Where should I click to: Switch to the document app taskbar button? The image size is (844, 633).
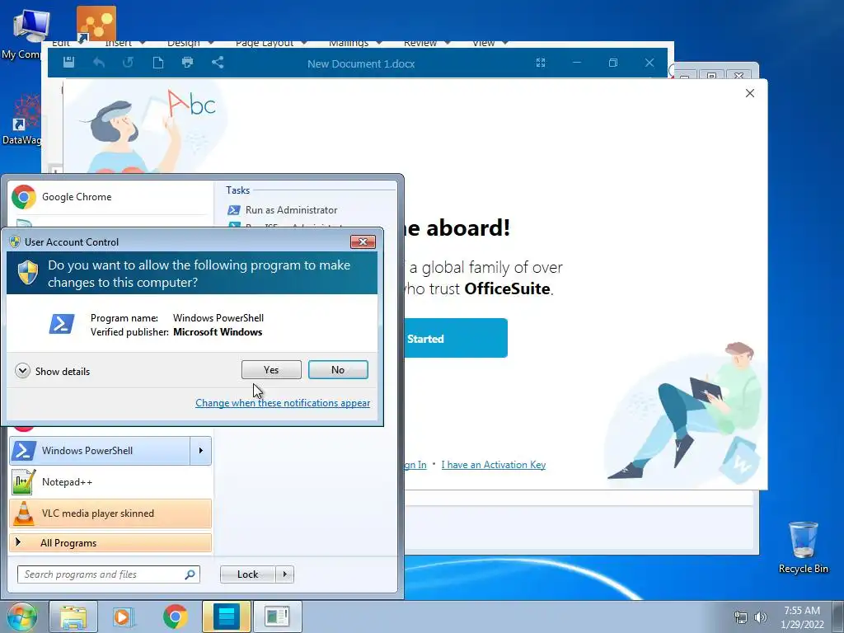tap(277, 617)
